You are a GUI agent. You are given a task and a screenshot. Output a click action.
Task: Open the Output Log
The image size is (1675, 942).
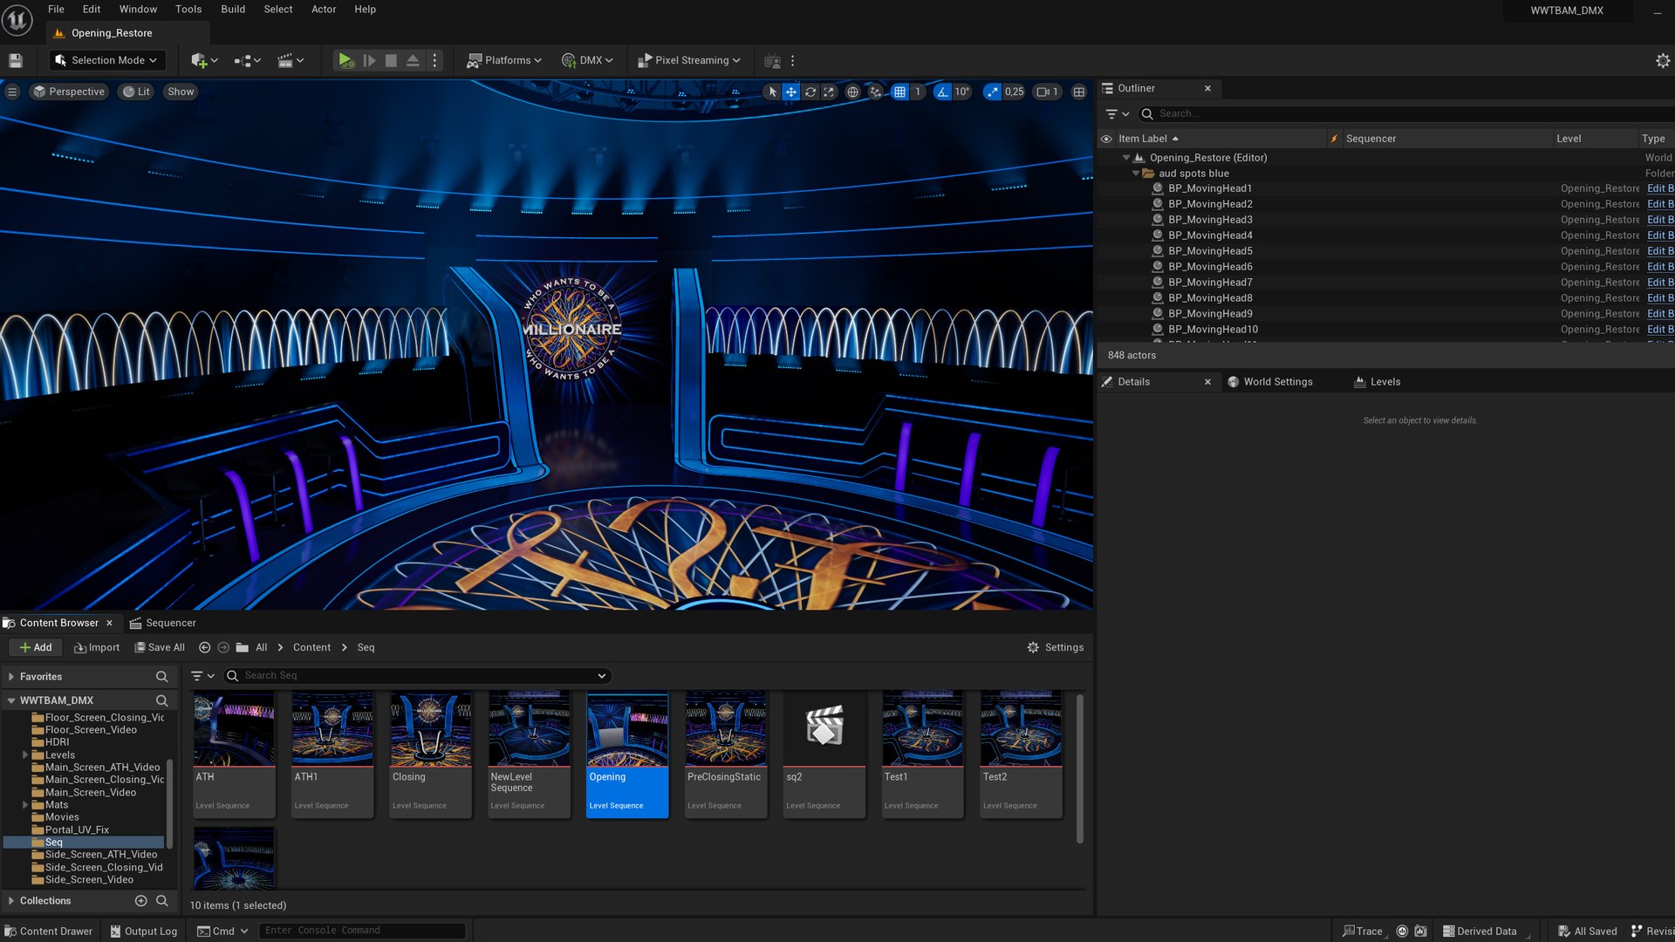143,932
